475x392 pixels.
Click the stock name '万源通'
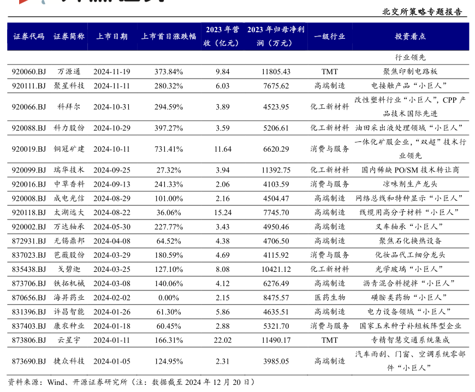[x=69, y=72]
